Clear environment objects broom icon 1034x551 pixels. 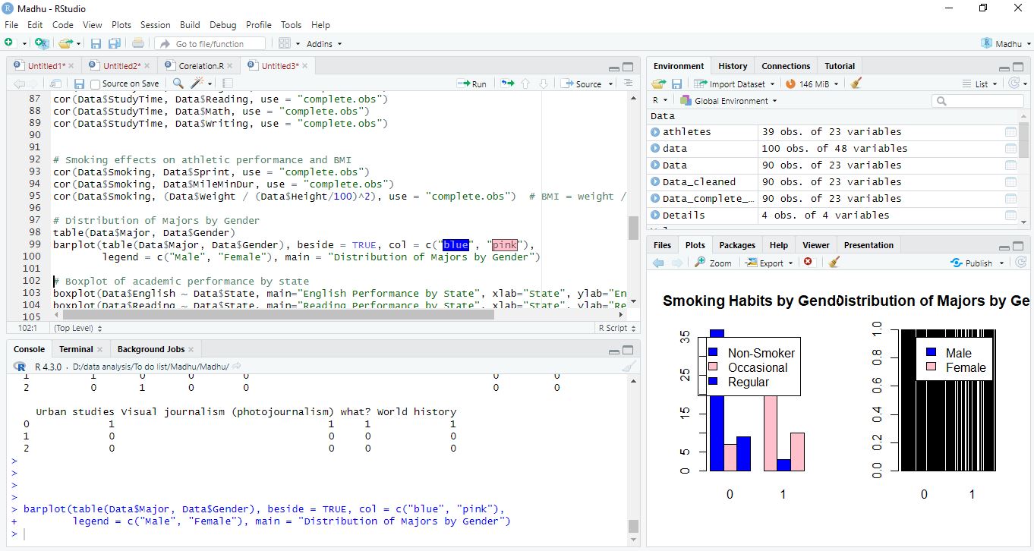pyautogui.click(x=856, y=83)
